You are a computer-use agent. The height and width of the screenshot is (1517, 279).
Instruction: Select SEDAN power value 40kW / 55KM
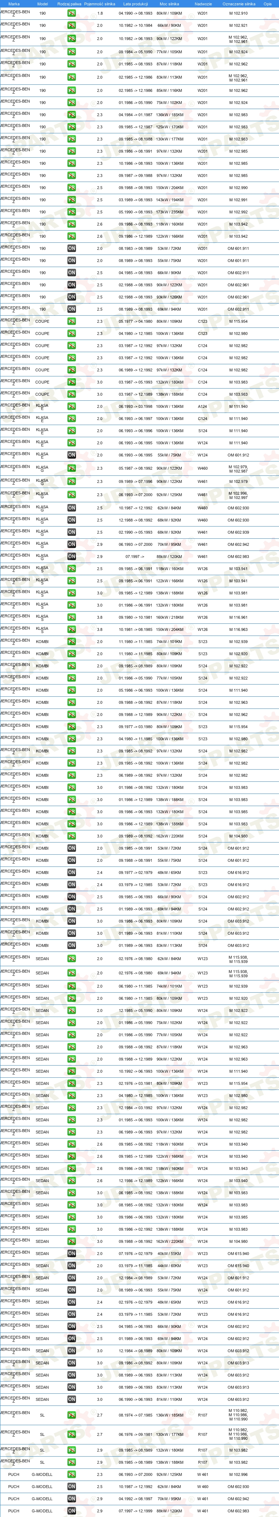(169, 1253)
